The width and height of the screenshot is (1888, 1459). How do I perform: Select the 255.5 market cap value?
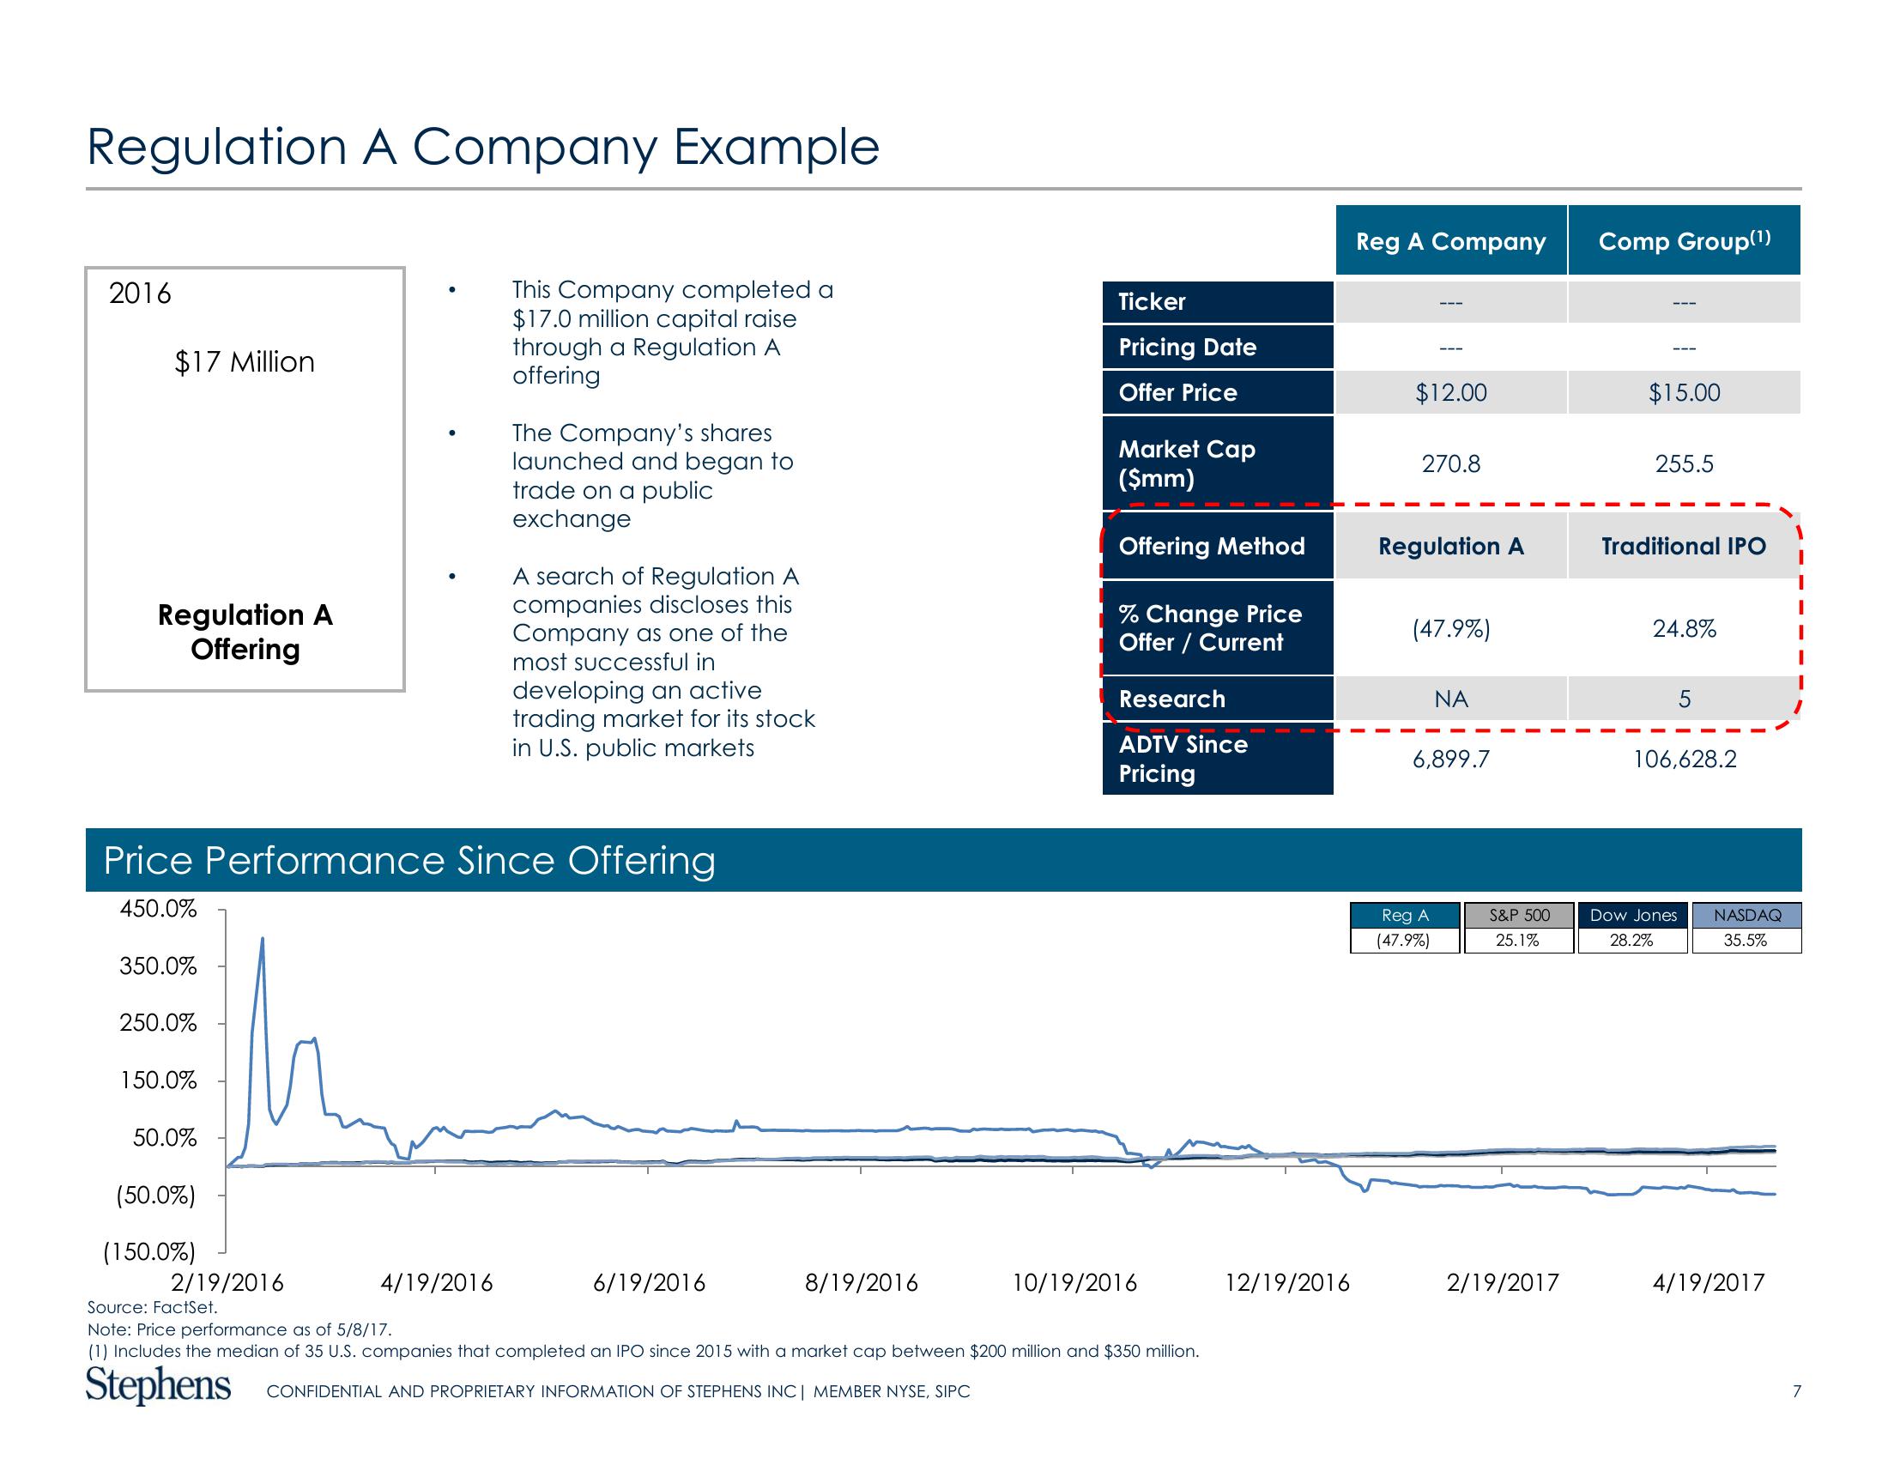coord(1684,464)
